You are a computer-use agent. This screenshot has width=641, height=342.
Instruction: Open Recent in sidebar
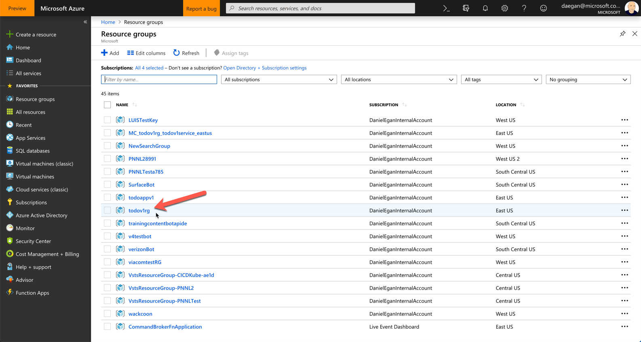coord(23,125)
